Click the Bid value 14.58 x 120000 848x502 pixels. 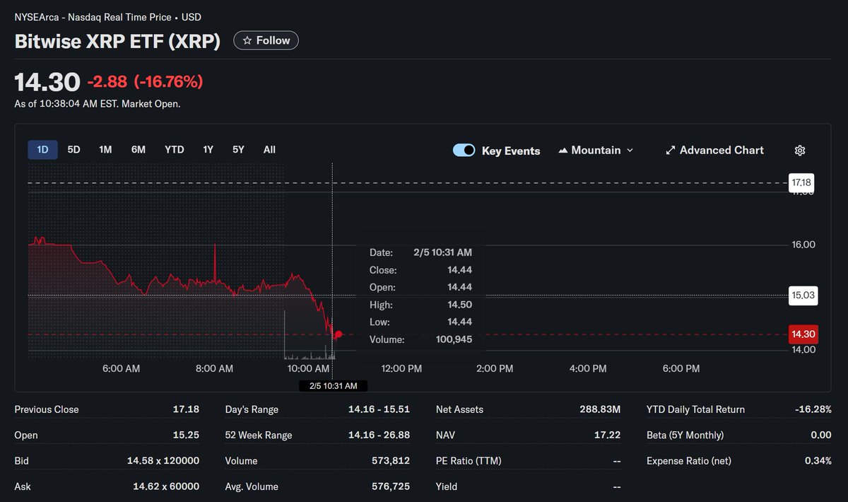coord(163,461)
